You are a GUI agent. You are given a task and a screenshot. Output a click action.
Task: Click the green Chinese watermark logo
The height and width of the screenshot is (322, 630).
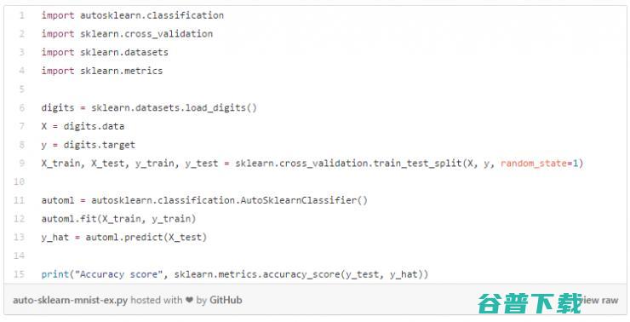click(x=530, y=303)
